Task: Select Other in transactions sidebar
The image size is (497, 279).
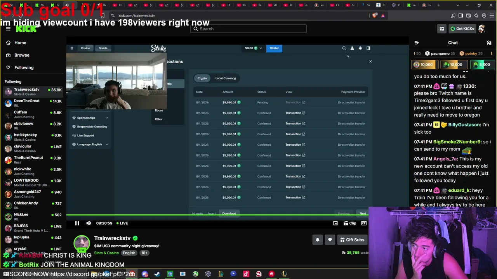Action: (x=158, y=119)
